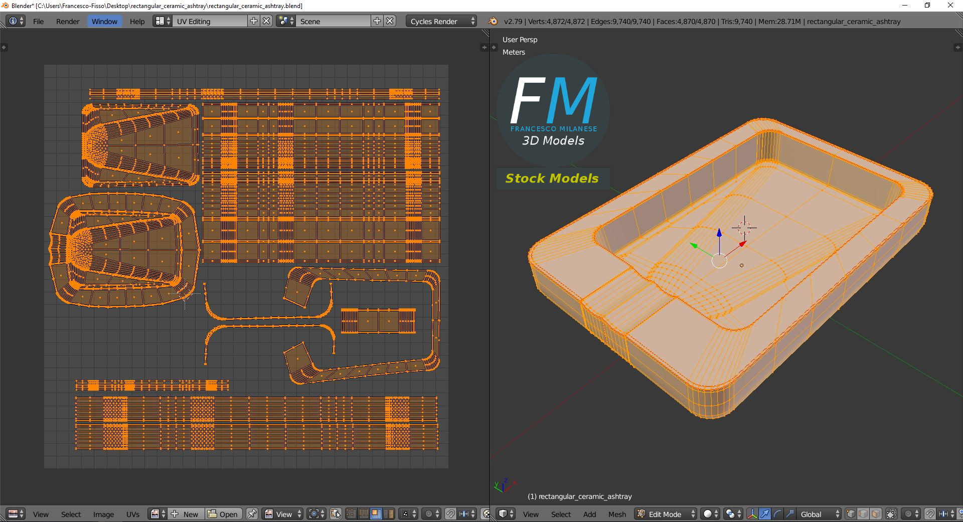Open the UVs menu in UV editor

(133, 514)
